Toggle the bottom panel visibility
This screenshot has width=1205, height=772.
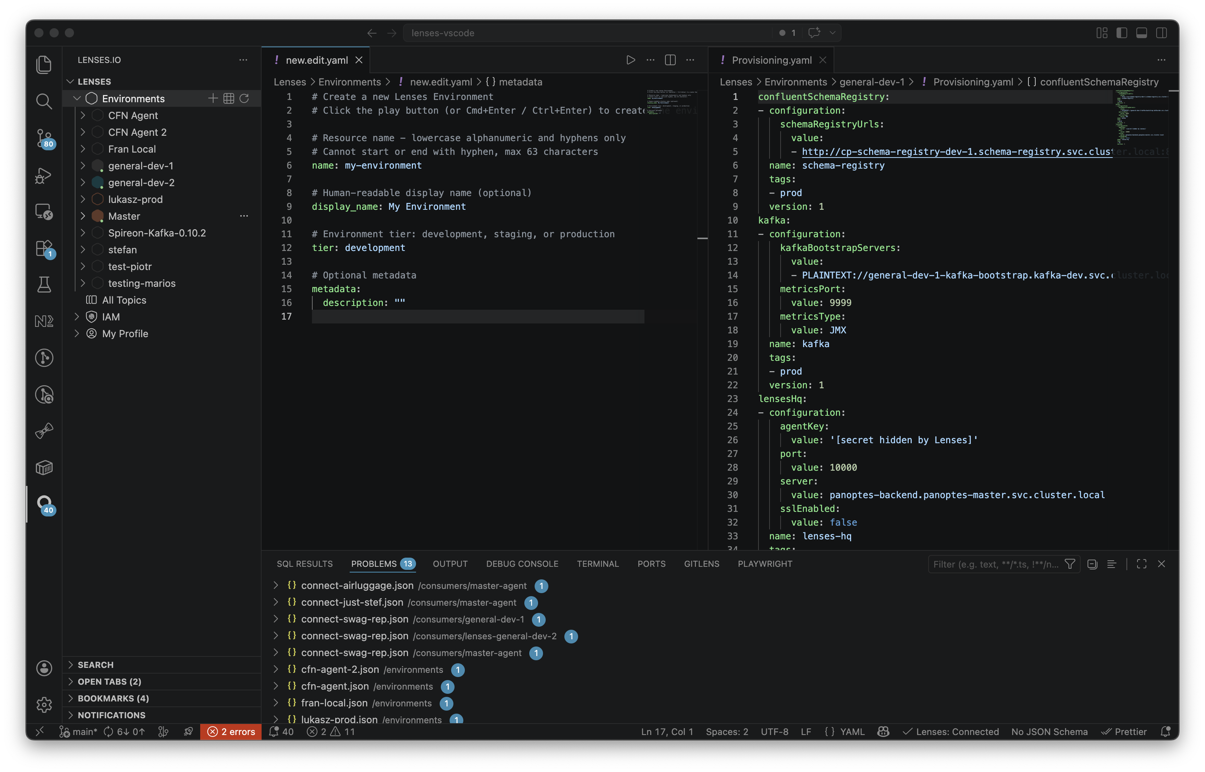click(1141, 32)
